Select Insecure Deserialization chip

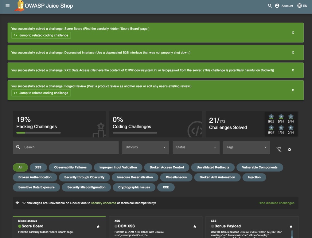pos(135,177)
